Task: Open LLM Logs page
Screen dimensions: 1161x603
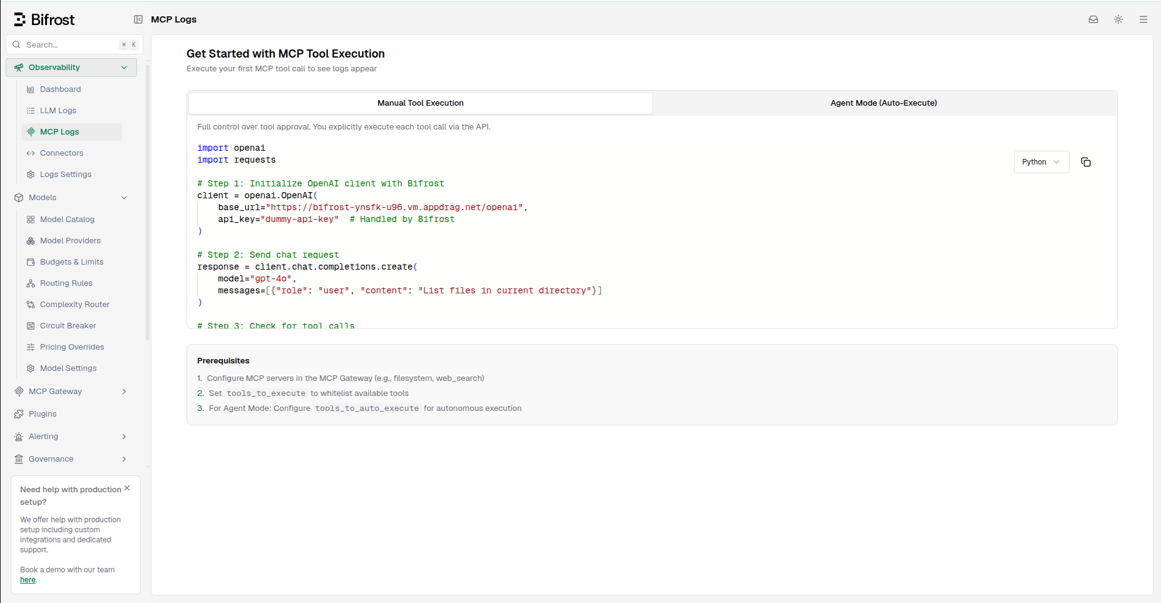Action: [71, 111]
